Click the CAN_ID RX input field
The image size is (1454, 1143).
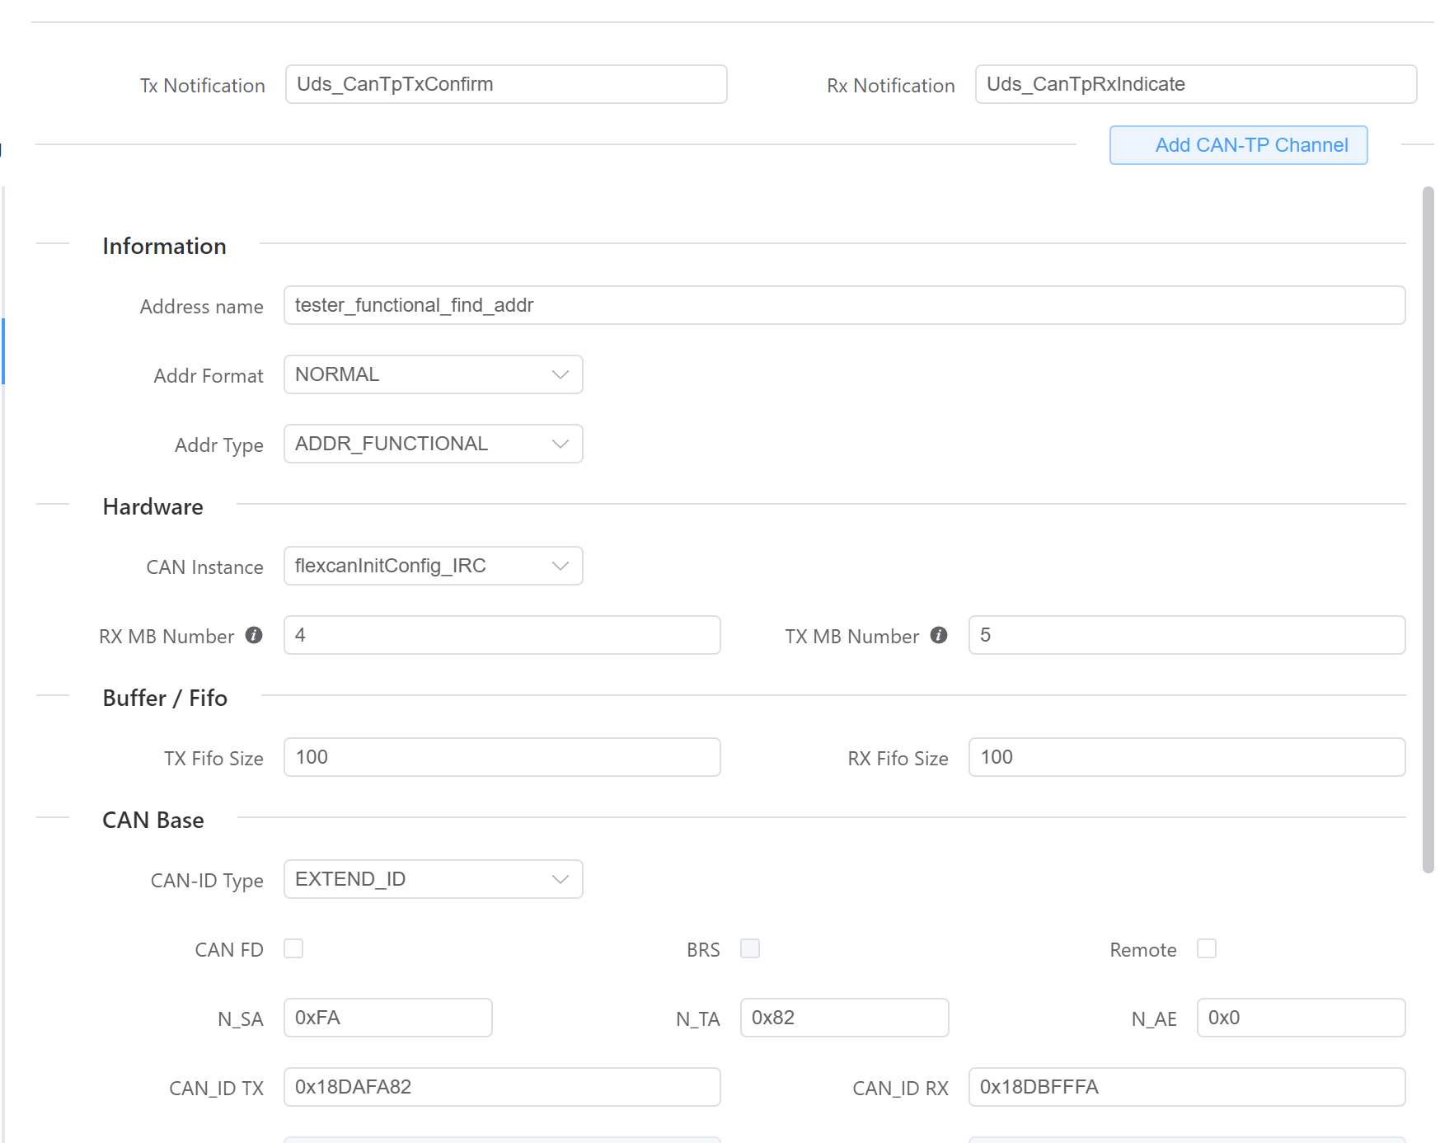(1186, 1087)
